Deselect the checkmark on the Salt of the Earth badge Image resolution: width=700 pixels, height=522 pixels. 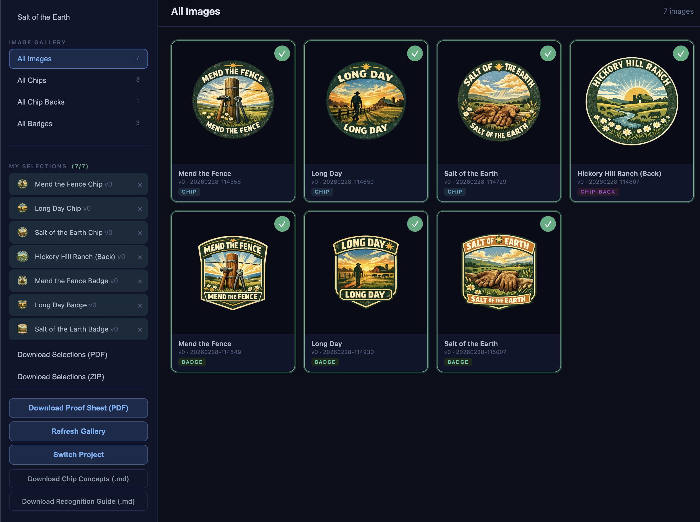(x=548, y=224)
